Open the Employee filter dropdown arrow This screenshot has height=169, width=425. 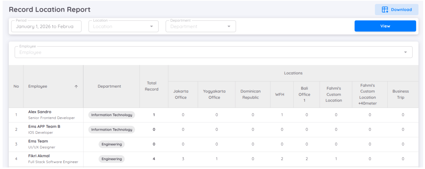click(x=405, y=52)
